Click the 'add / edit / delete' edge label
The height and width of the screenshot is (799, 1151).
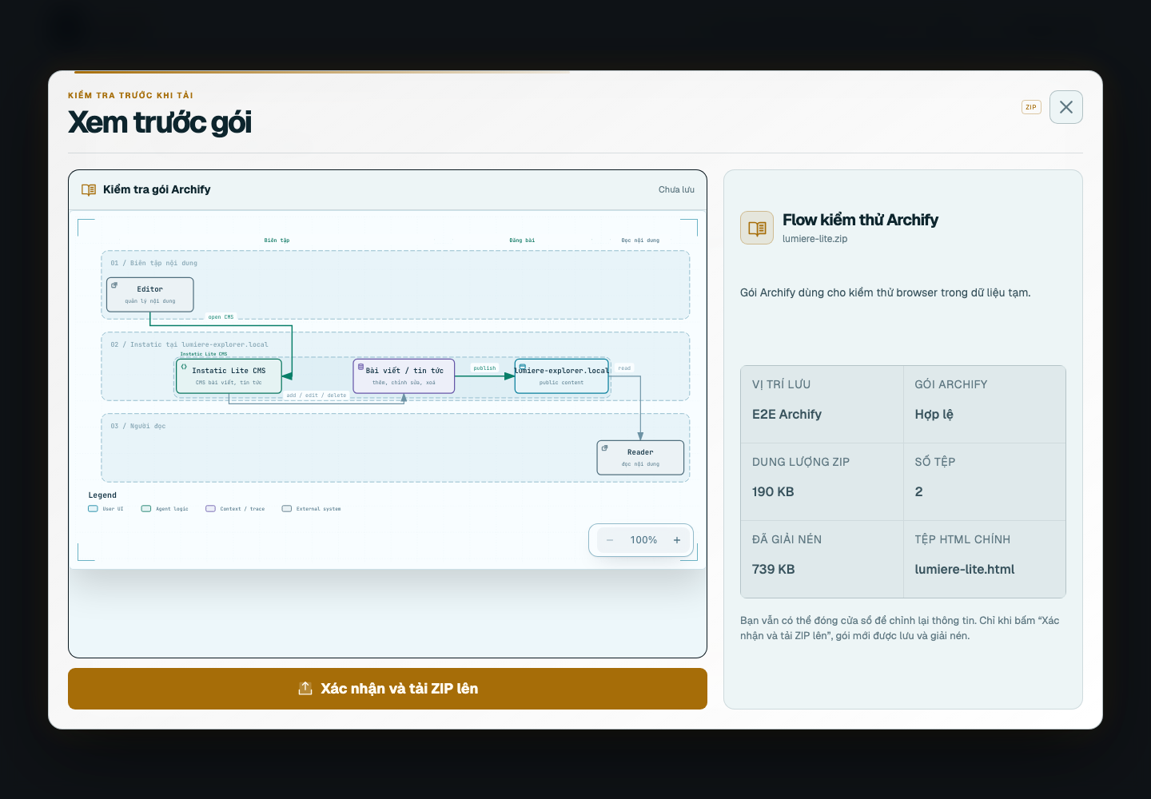tap(317, 396)
